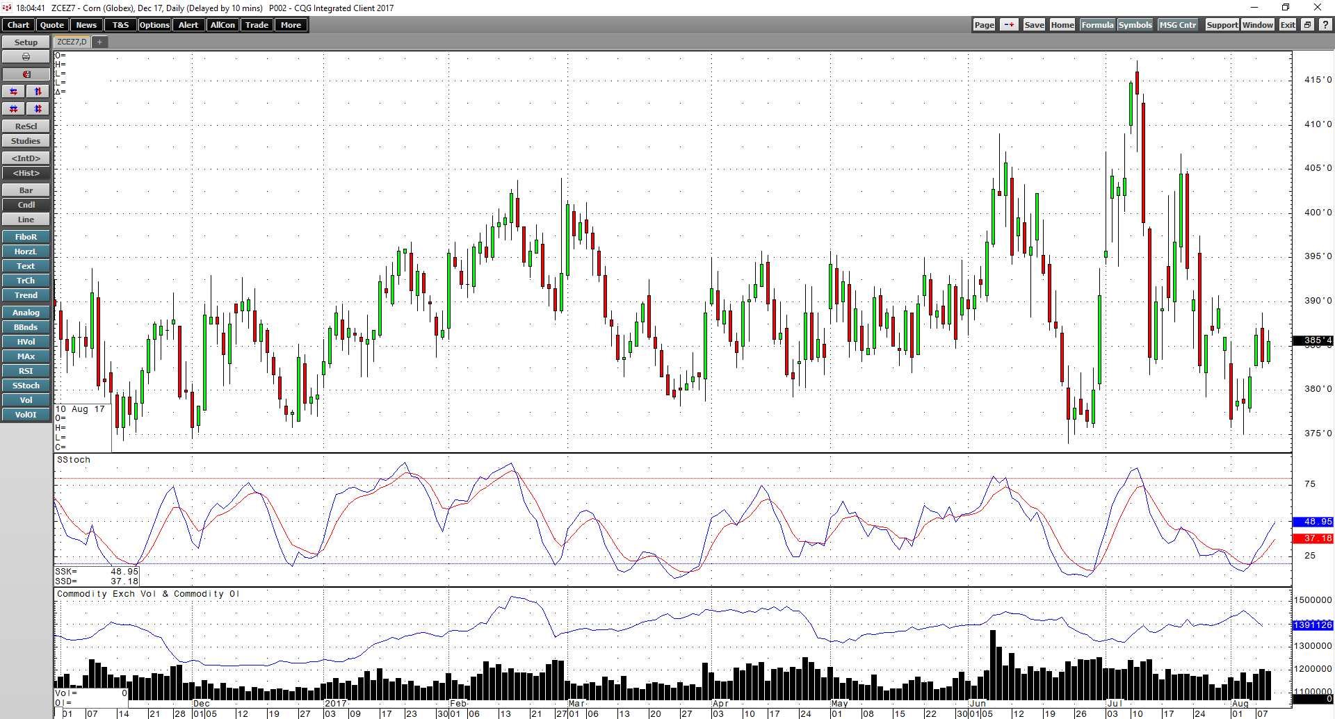Click the red magnet icon button
Screen dimensions: 1335x719
coord(26,74)
